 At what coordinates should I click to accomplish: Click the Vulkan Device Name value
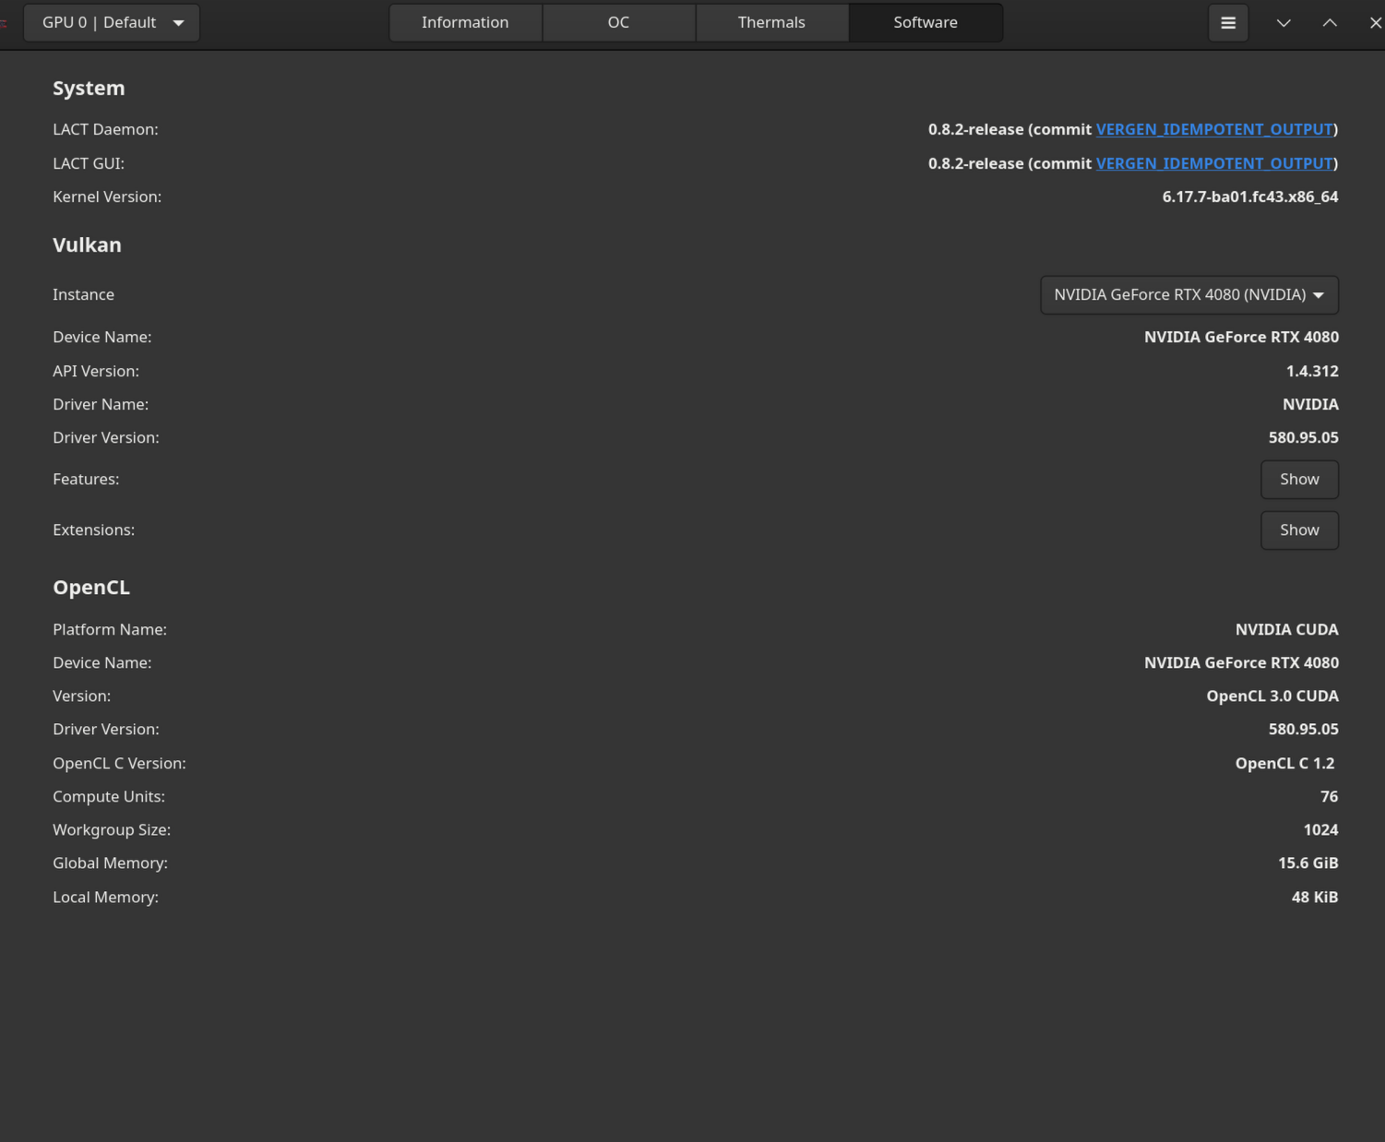click(x=1241, y=337)
